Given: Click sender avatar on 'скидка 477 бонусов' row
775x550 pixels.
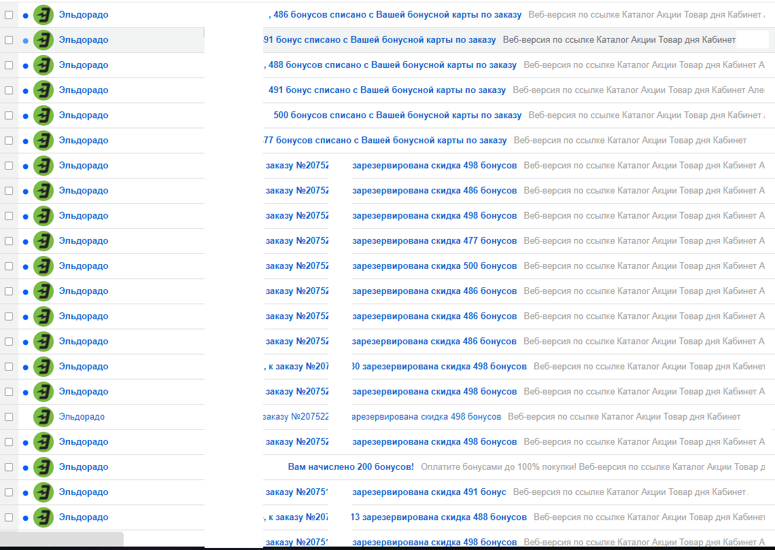Looking at the screenshot, I should click(44, 241).
